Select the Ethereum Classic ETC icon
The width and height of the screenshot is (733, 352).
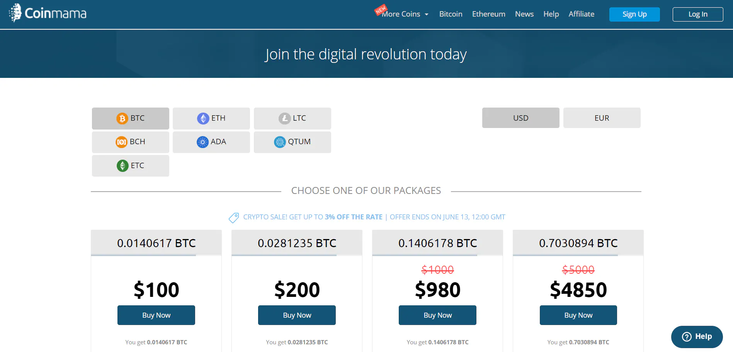(122, 166)
